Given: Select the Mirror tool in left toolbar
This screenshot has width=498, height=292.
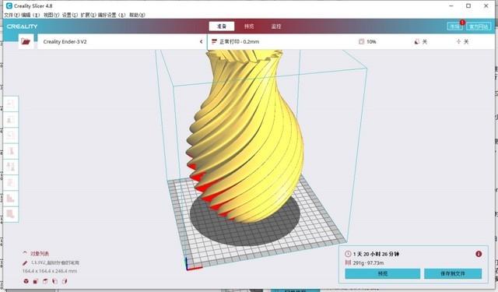Looking at the screenshot, I should (10, 151).
